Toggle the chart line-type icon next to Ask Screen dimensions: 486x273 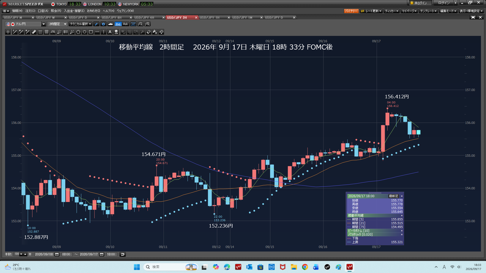click(133, 24)
